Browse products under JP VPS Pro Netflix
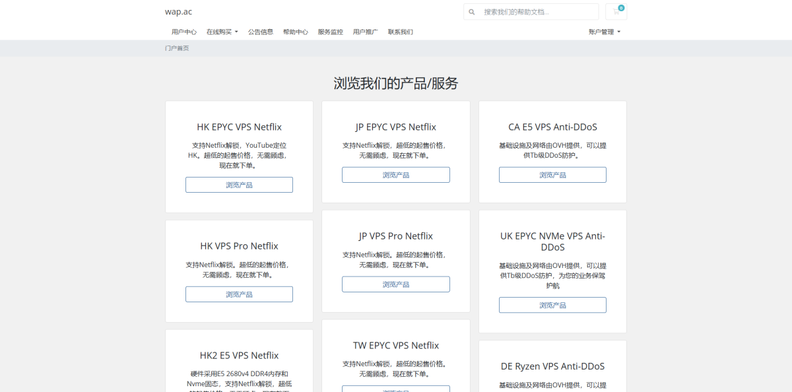This screenshot has width=792, height=392. (x=396, y=284)
